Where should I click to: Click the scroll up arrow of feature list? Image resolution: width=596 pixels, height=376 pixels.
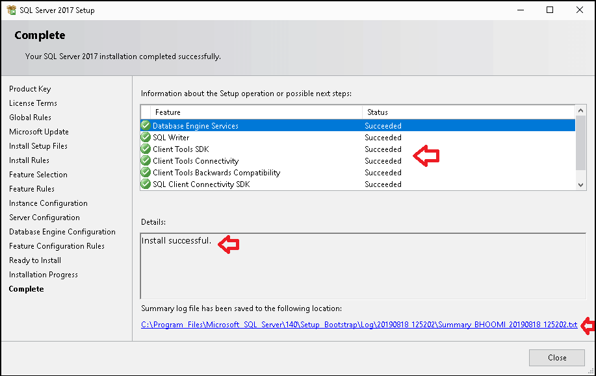pyautogui.click(x=580, y=110)
